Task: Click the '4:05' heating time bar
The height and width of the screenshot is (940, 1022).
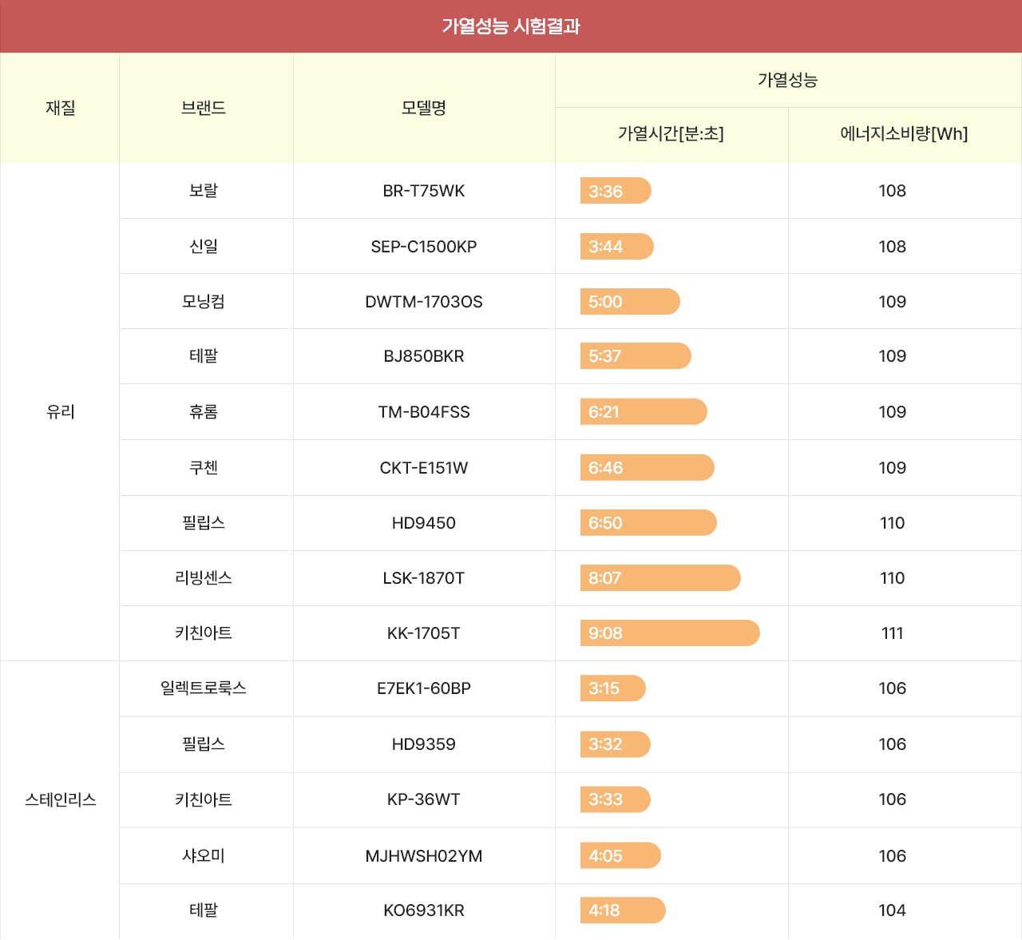Action: [620, 856]
